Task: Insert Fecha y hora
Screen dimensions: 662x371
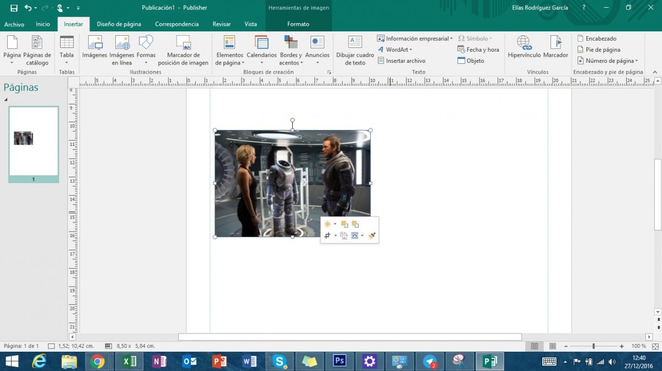Action: coord(478,50)
